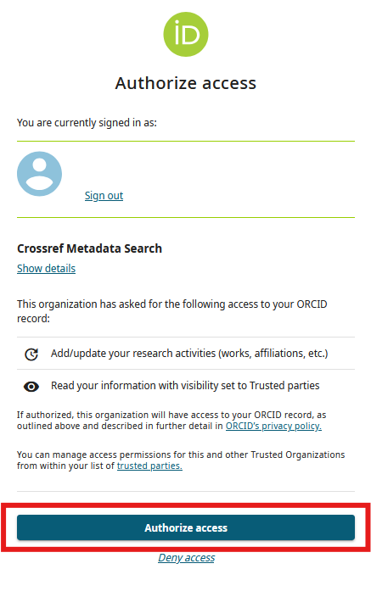Click the update icon beside Add/update research activities
The width and height of the screenshot is (371, 597).
(x=31, y=354)
